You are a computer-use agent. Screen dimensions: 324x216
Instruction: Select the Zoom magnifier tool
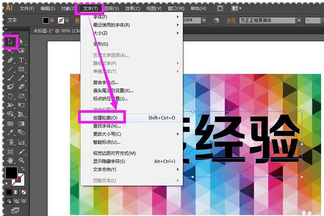click(x=21, y=160)
